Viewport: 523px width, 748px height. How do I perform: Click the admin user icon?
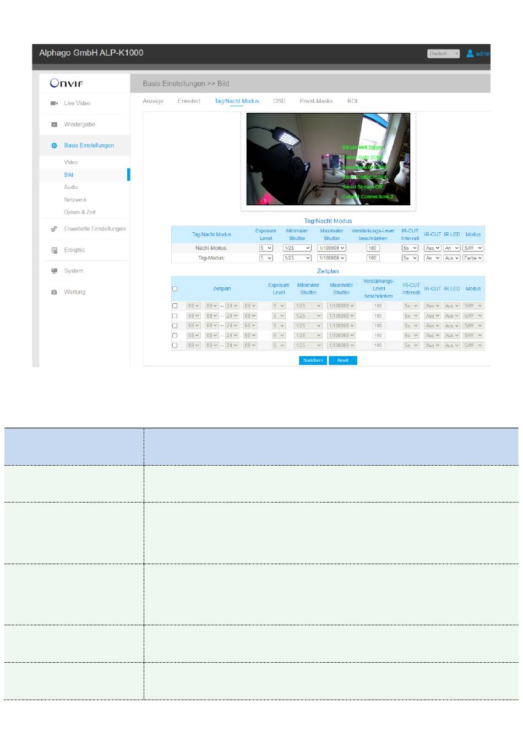[x=470, y=53]
